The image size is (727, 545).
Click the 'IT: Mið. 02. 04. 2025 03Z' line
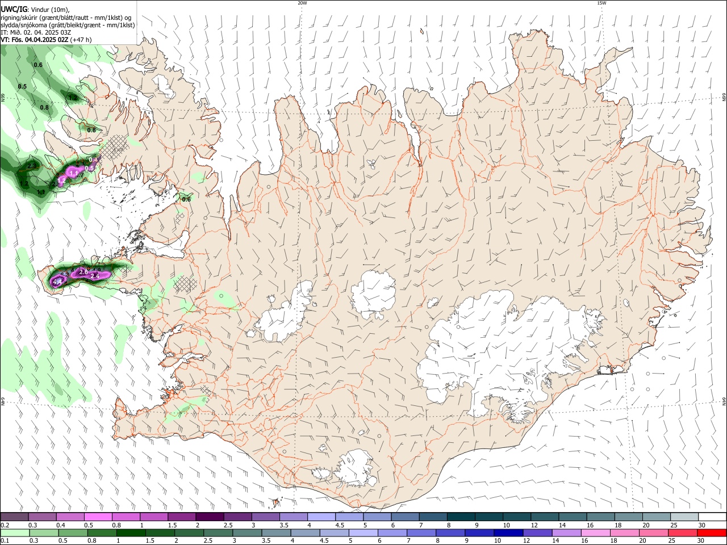point(36,32)
